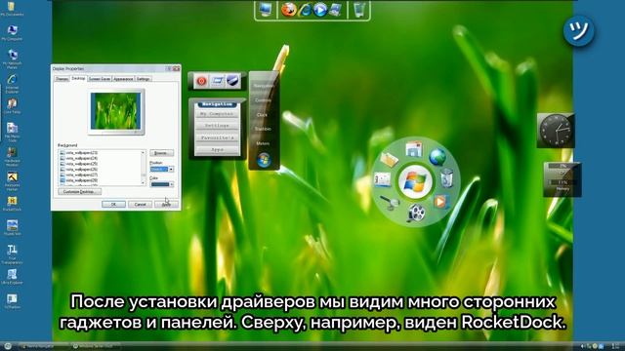Image resolution: width=625 pixels, height=351 pixels.
Task: Open the folder icon in the circular dock
Action: (389, 159)
